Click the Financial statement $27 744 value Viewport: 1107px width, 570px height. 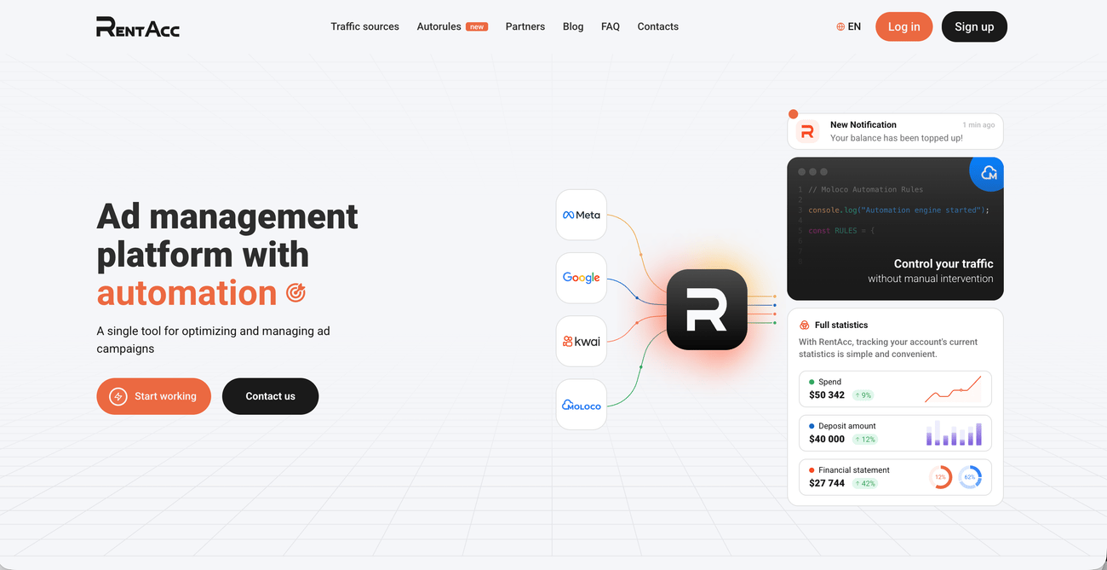[x=827, y=483]
